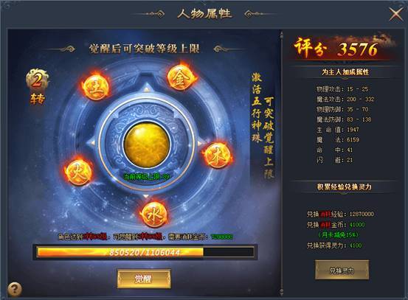Click the 激活五行神珠 vertical banner
The image size is (408, 300).
[x=256, y=108]
